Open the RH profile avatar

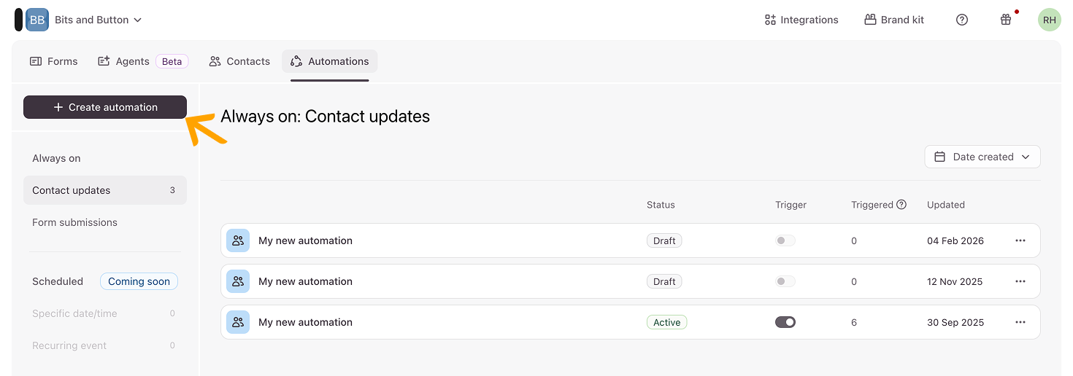pos(1049,20)
